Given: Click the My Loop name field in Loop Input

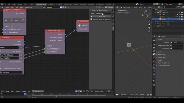Looking at the screenshot, I should 11,72.
